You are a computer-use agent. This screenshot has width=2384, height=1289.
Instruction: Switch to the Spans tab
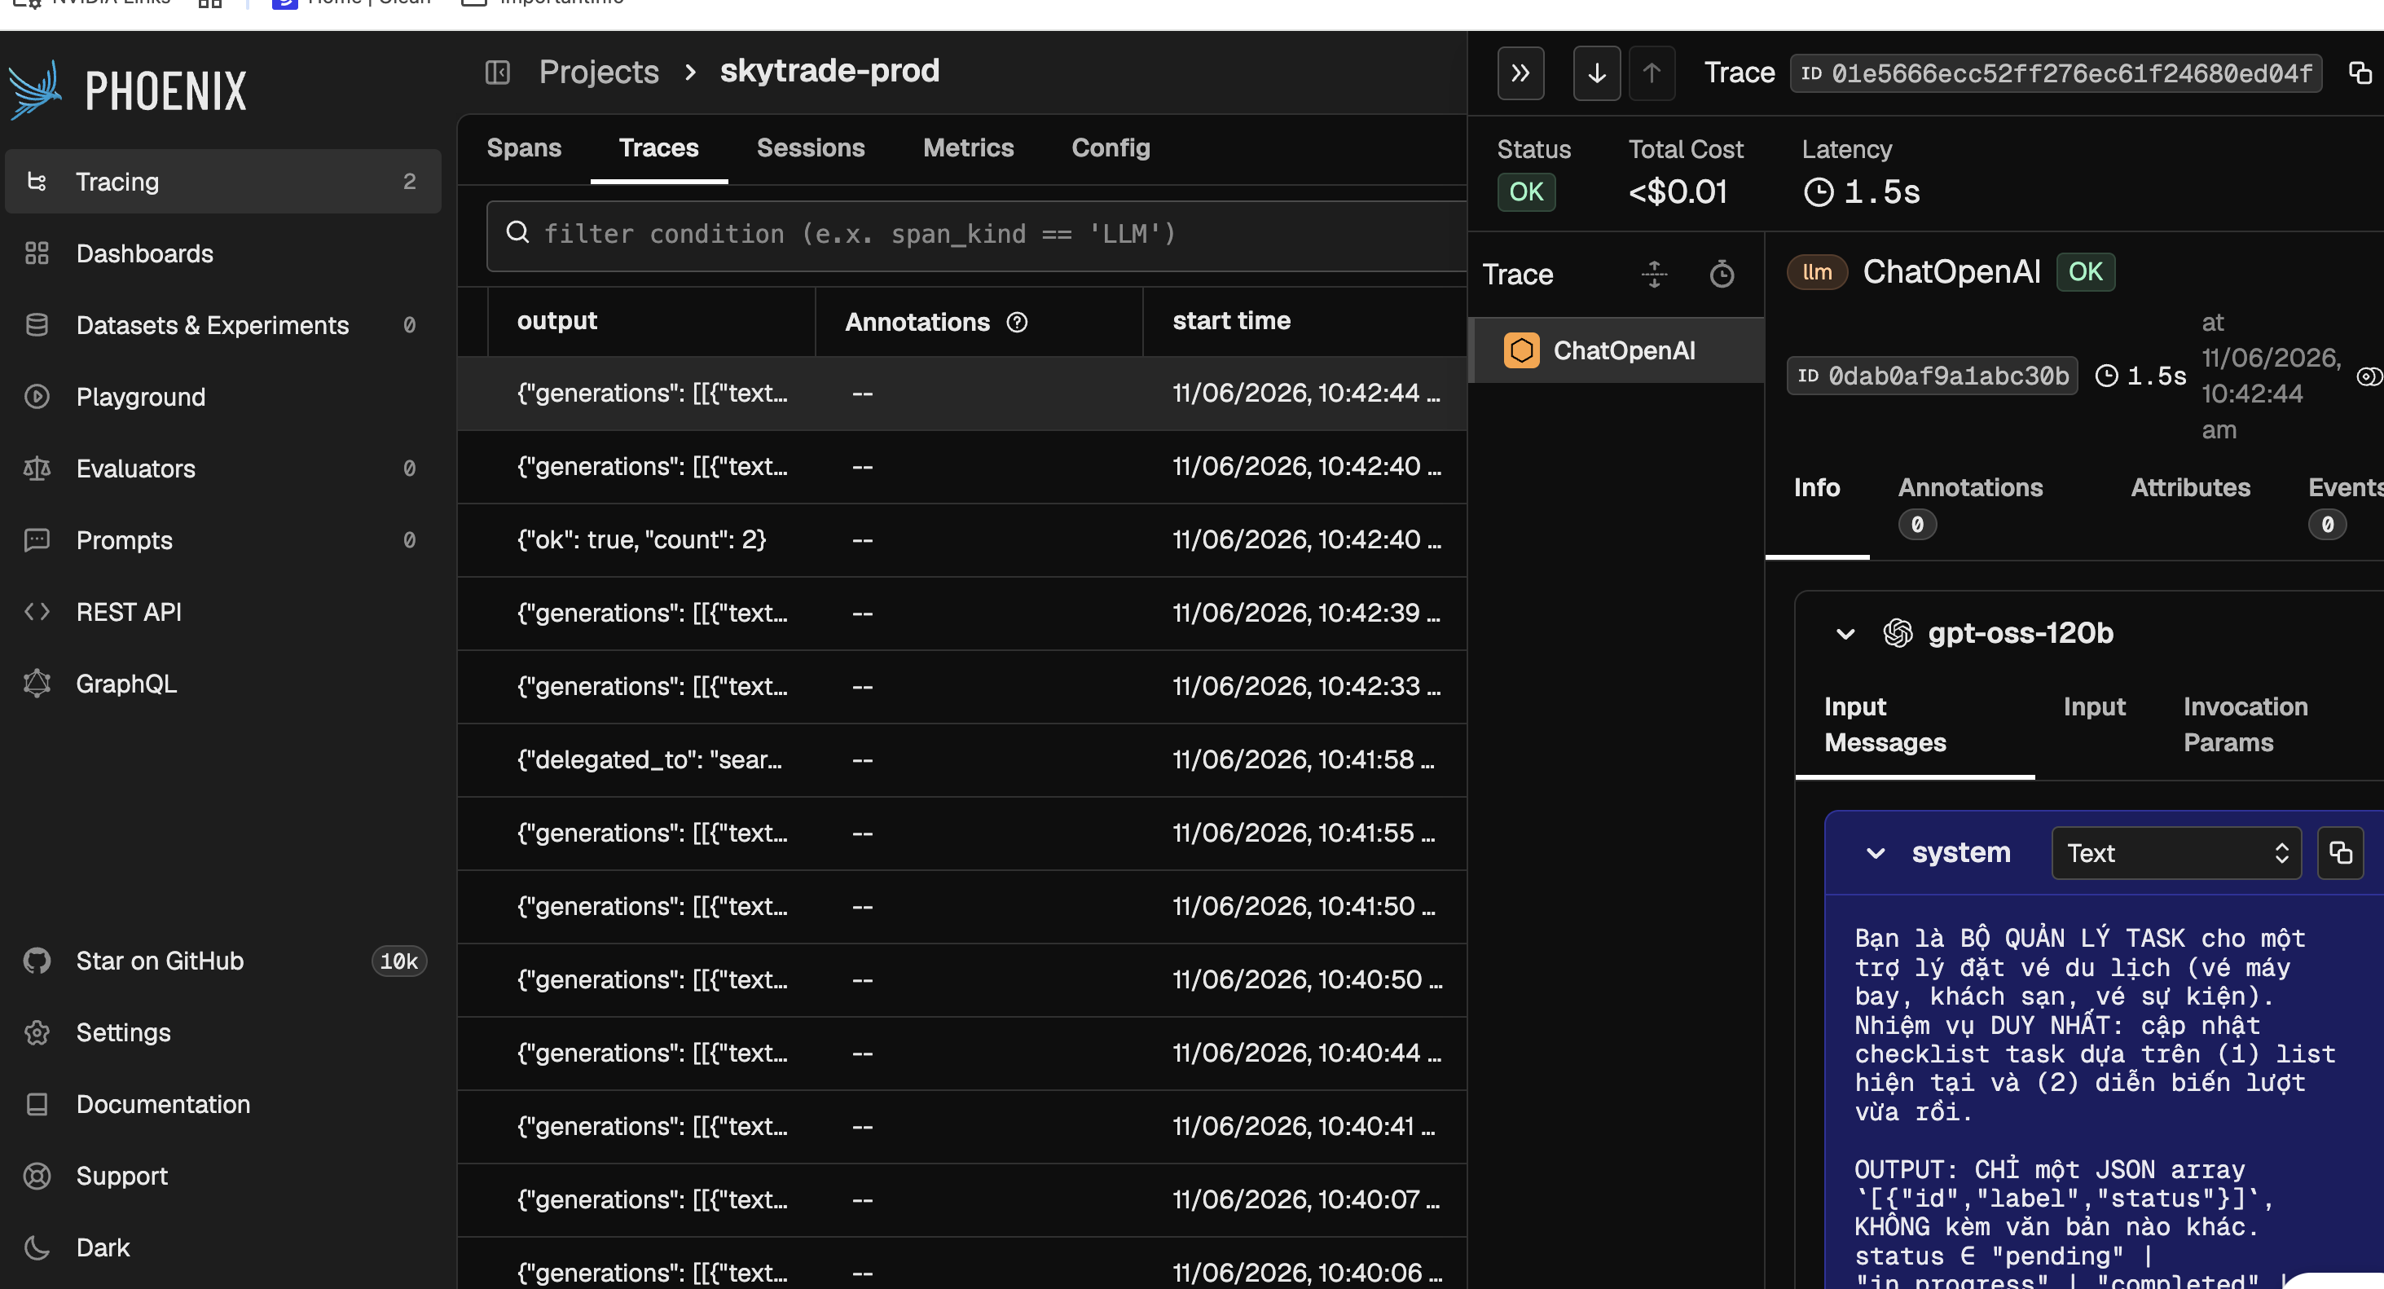coord(524,148)
